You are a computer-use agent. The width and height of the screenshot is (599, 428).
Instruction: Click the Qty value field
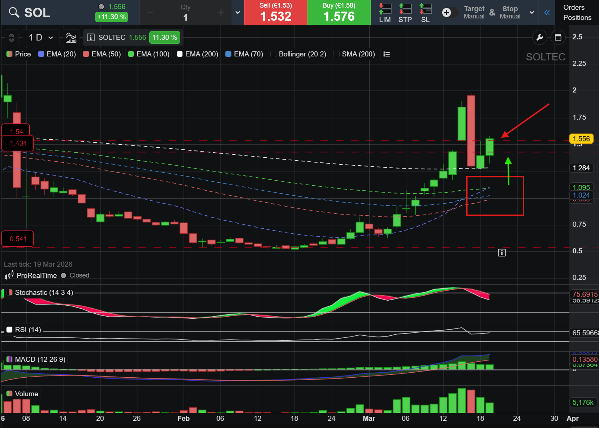(185, 17)
